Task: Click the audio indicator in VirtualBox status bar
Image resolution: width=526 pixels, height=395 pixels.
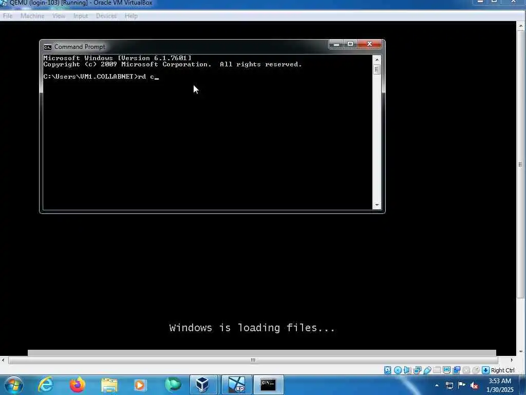Action: [x=407, y=370]
